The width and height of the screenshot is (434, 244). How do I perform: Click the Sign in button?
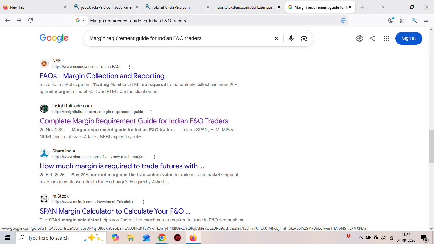(x=409, y=38)
